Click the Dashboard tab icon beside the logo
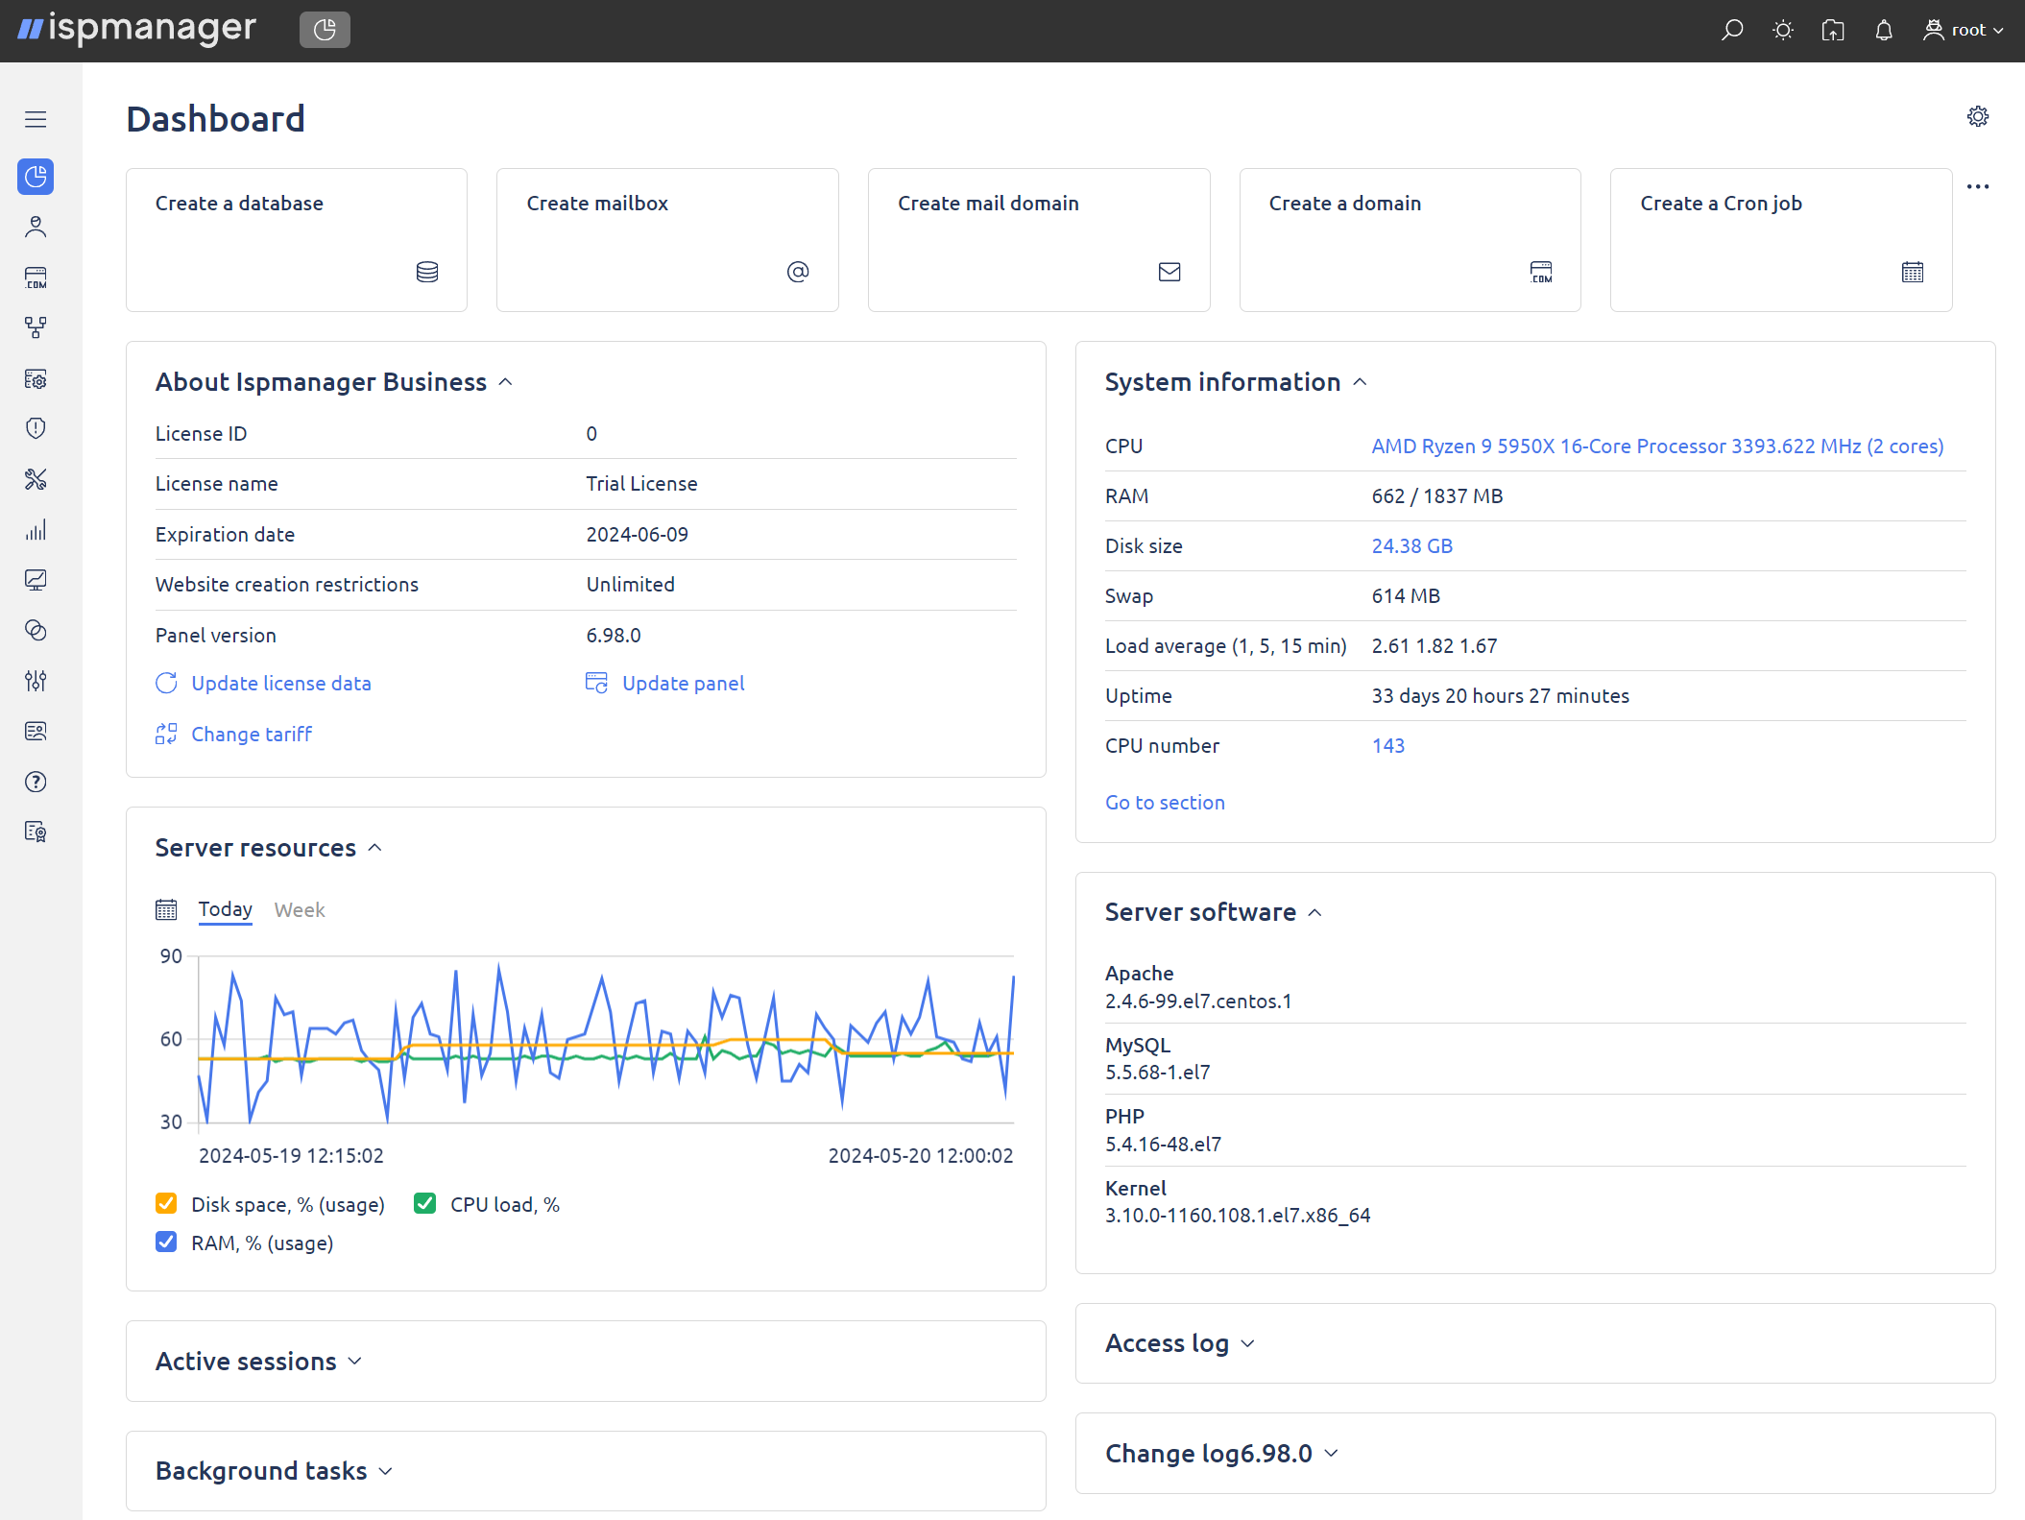The image size is (2025, 1520). click(x=325, y=30)
